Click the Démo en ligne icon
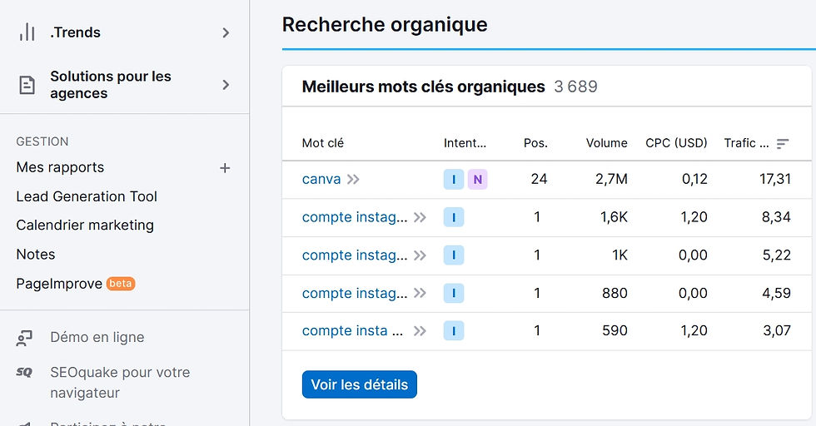 25,338
